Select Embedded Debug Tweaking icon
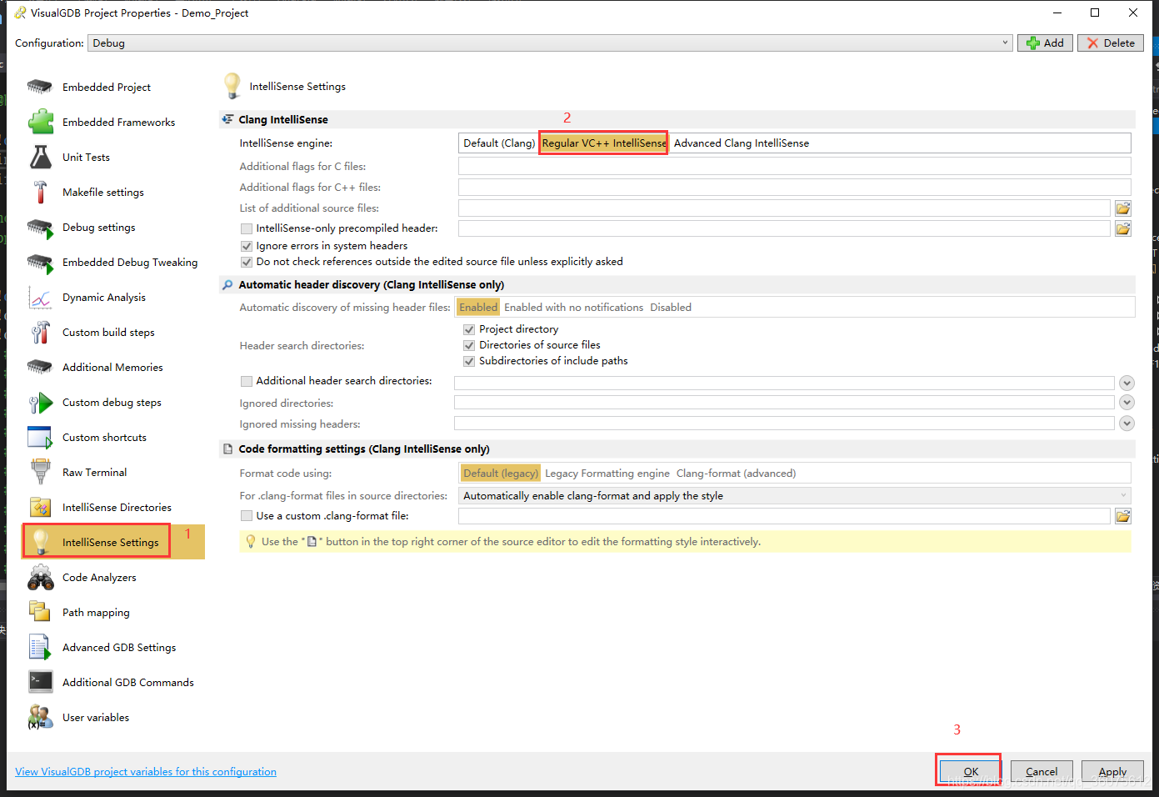1159x797 pixels. [x=40, y=262]
